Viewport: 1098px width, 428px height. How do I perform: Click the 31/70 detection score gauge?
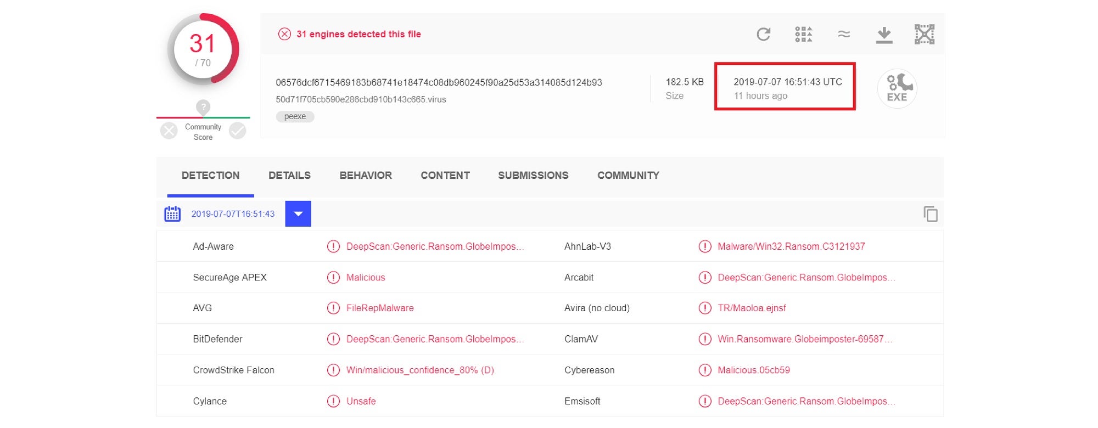[203, 49]
